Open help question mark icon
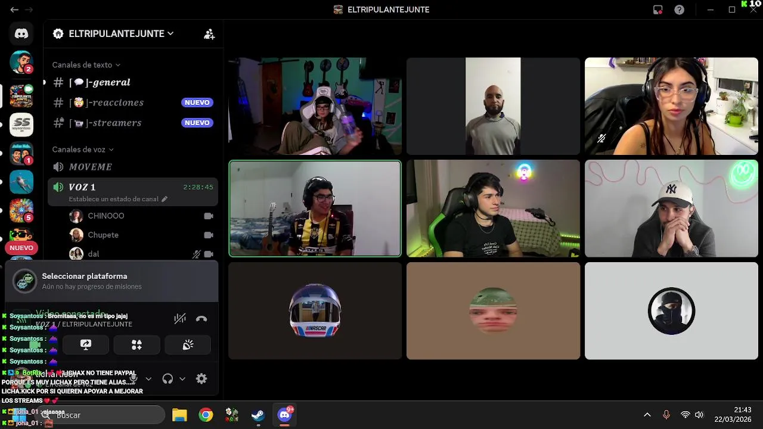This screenshot has width=763, height=429. pos(679,10)
